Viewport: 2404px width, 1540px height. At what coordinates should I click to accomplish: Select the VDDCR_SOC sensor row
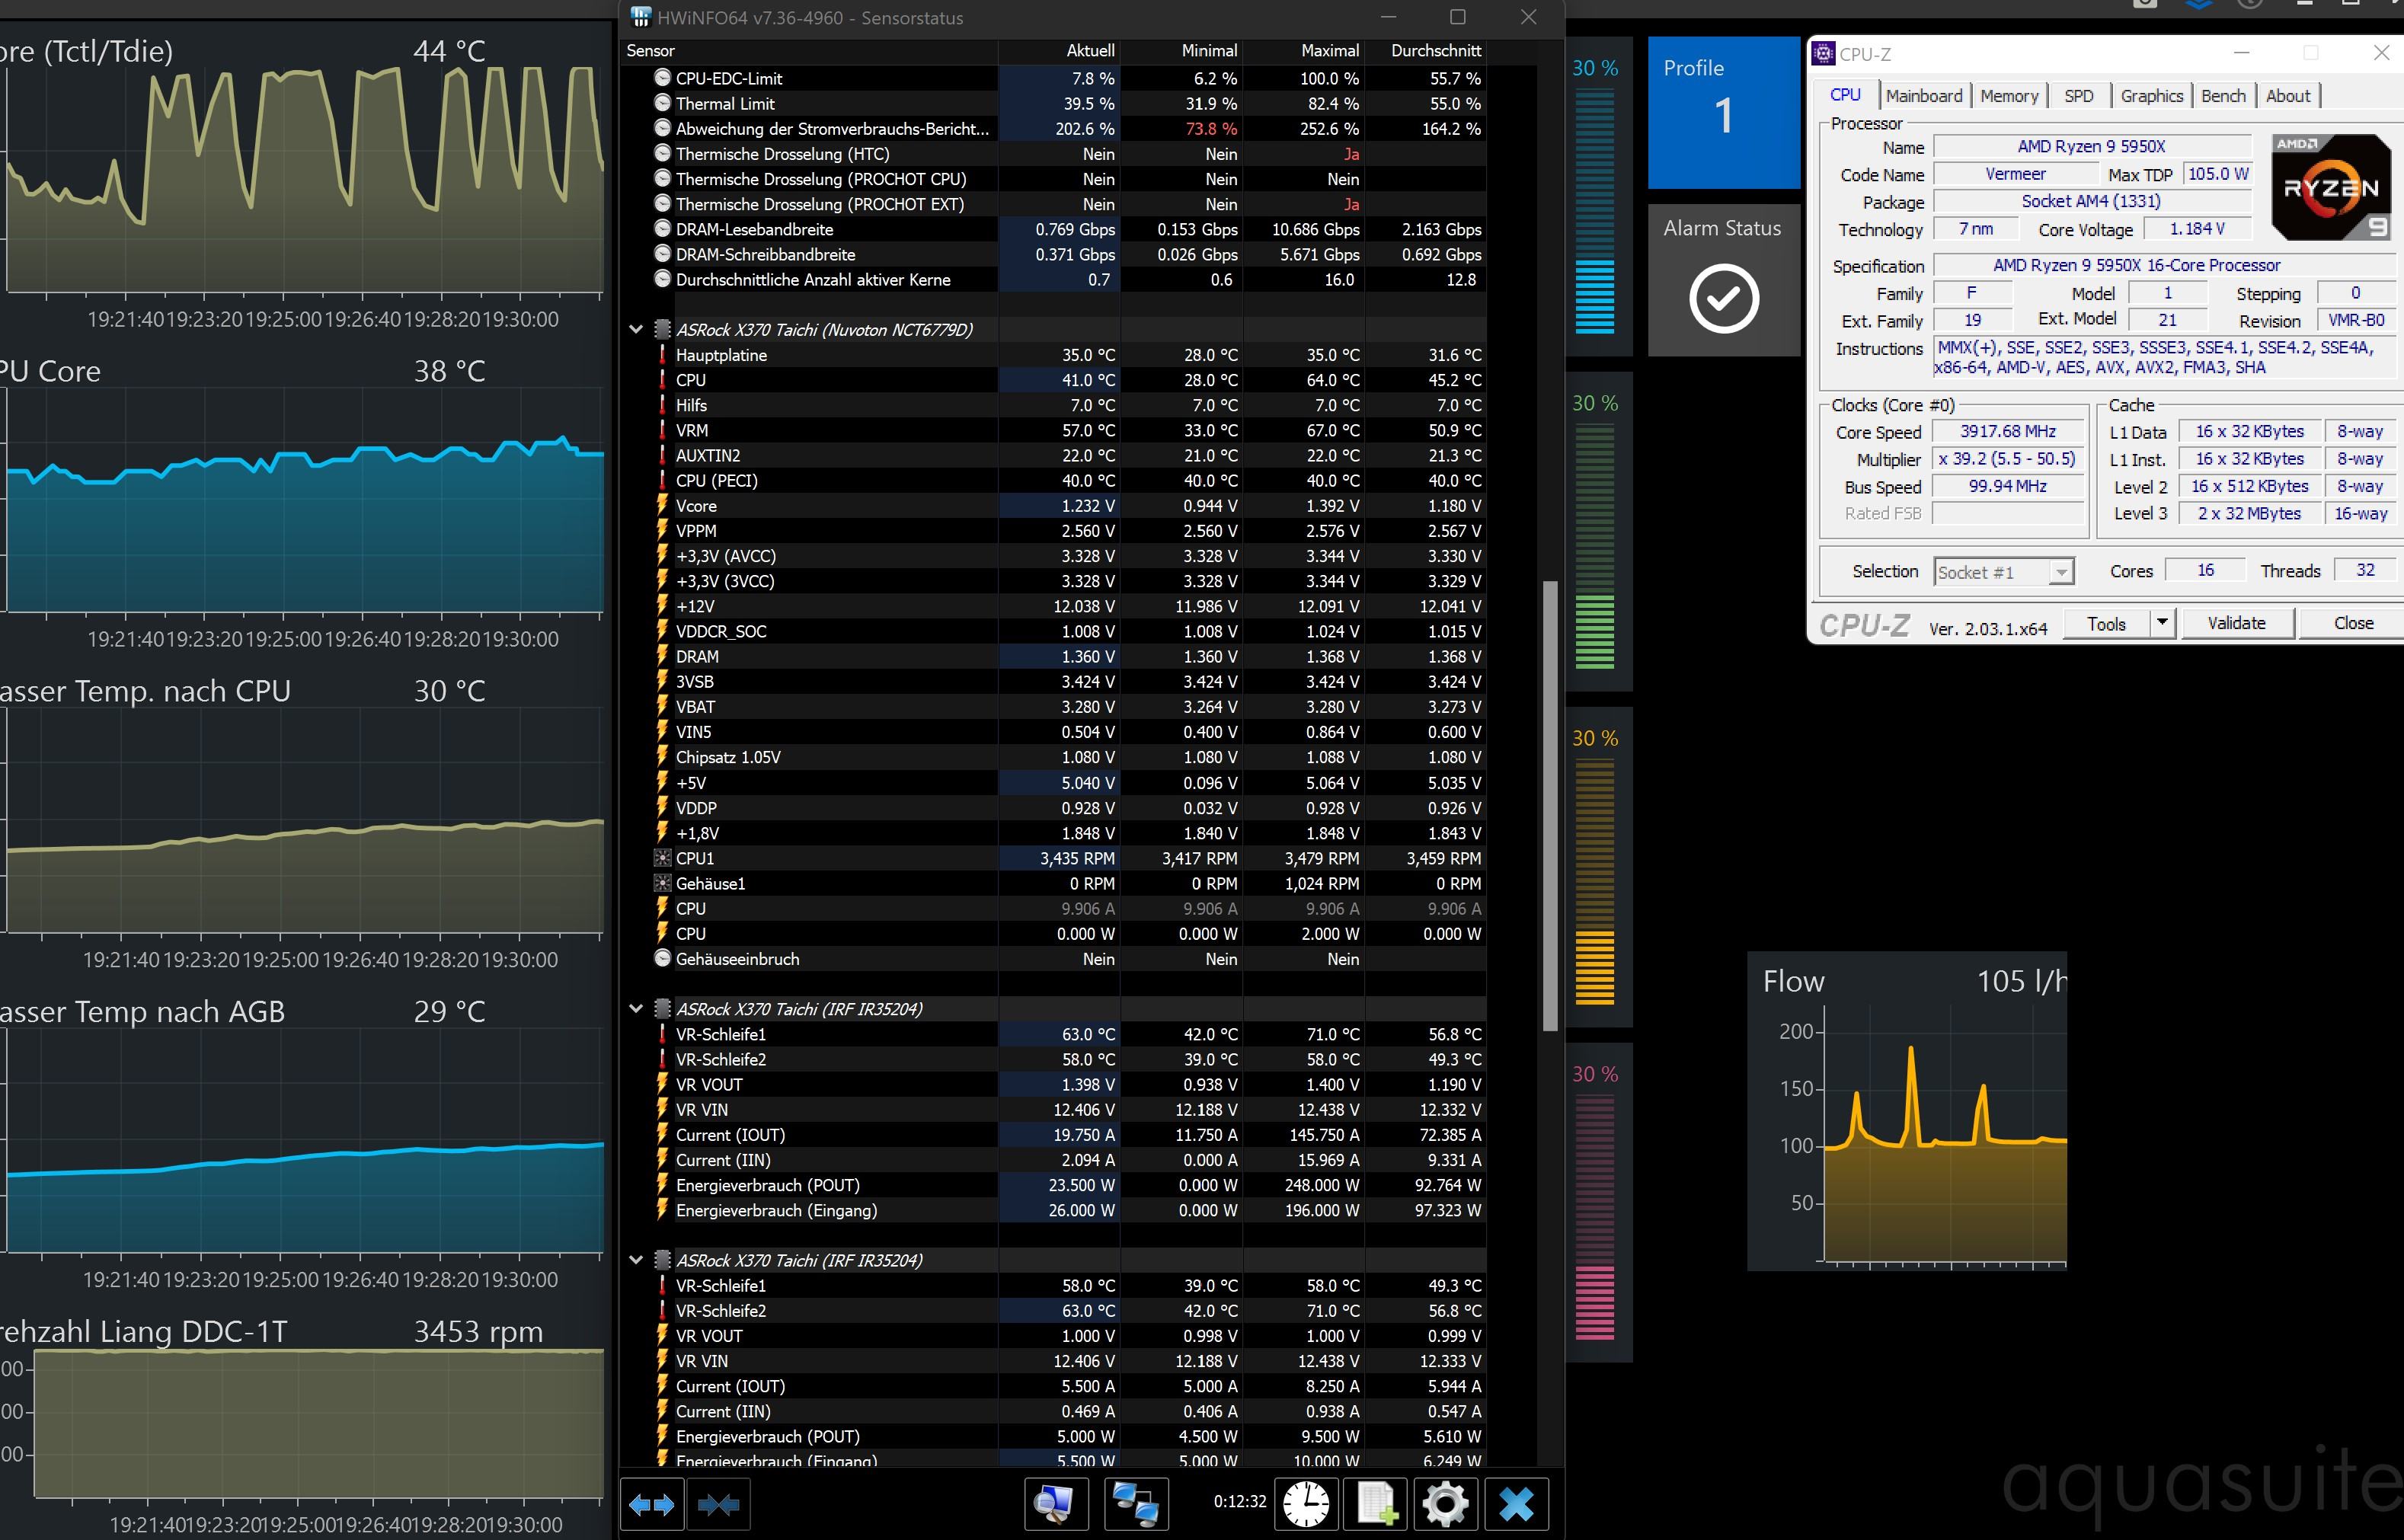[1052, 631]
